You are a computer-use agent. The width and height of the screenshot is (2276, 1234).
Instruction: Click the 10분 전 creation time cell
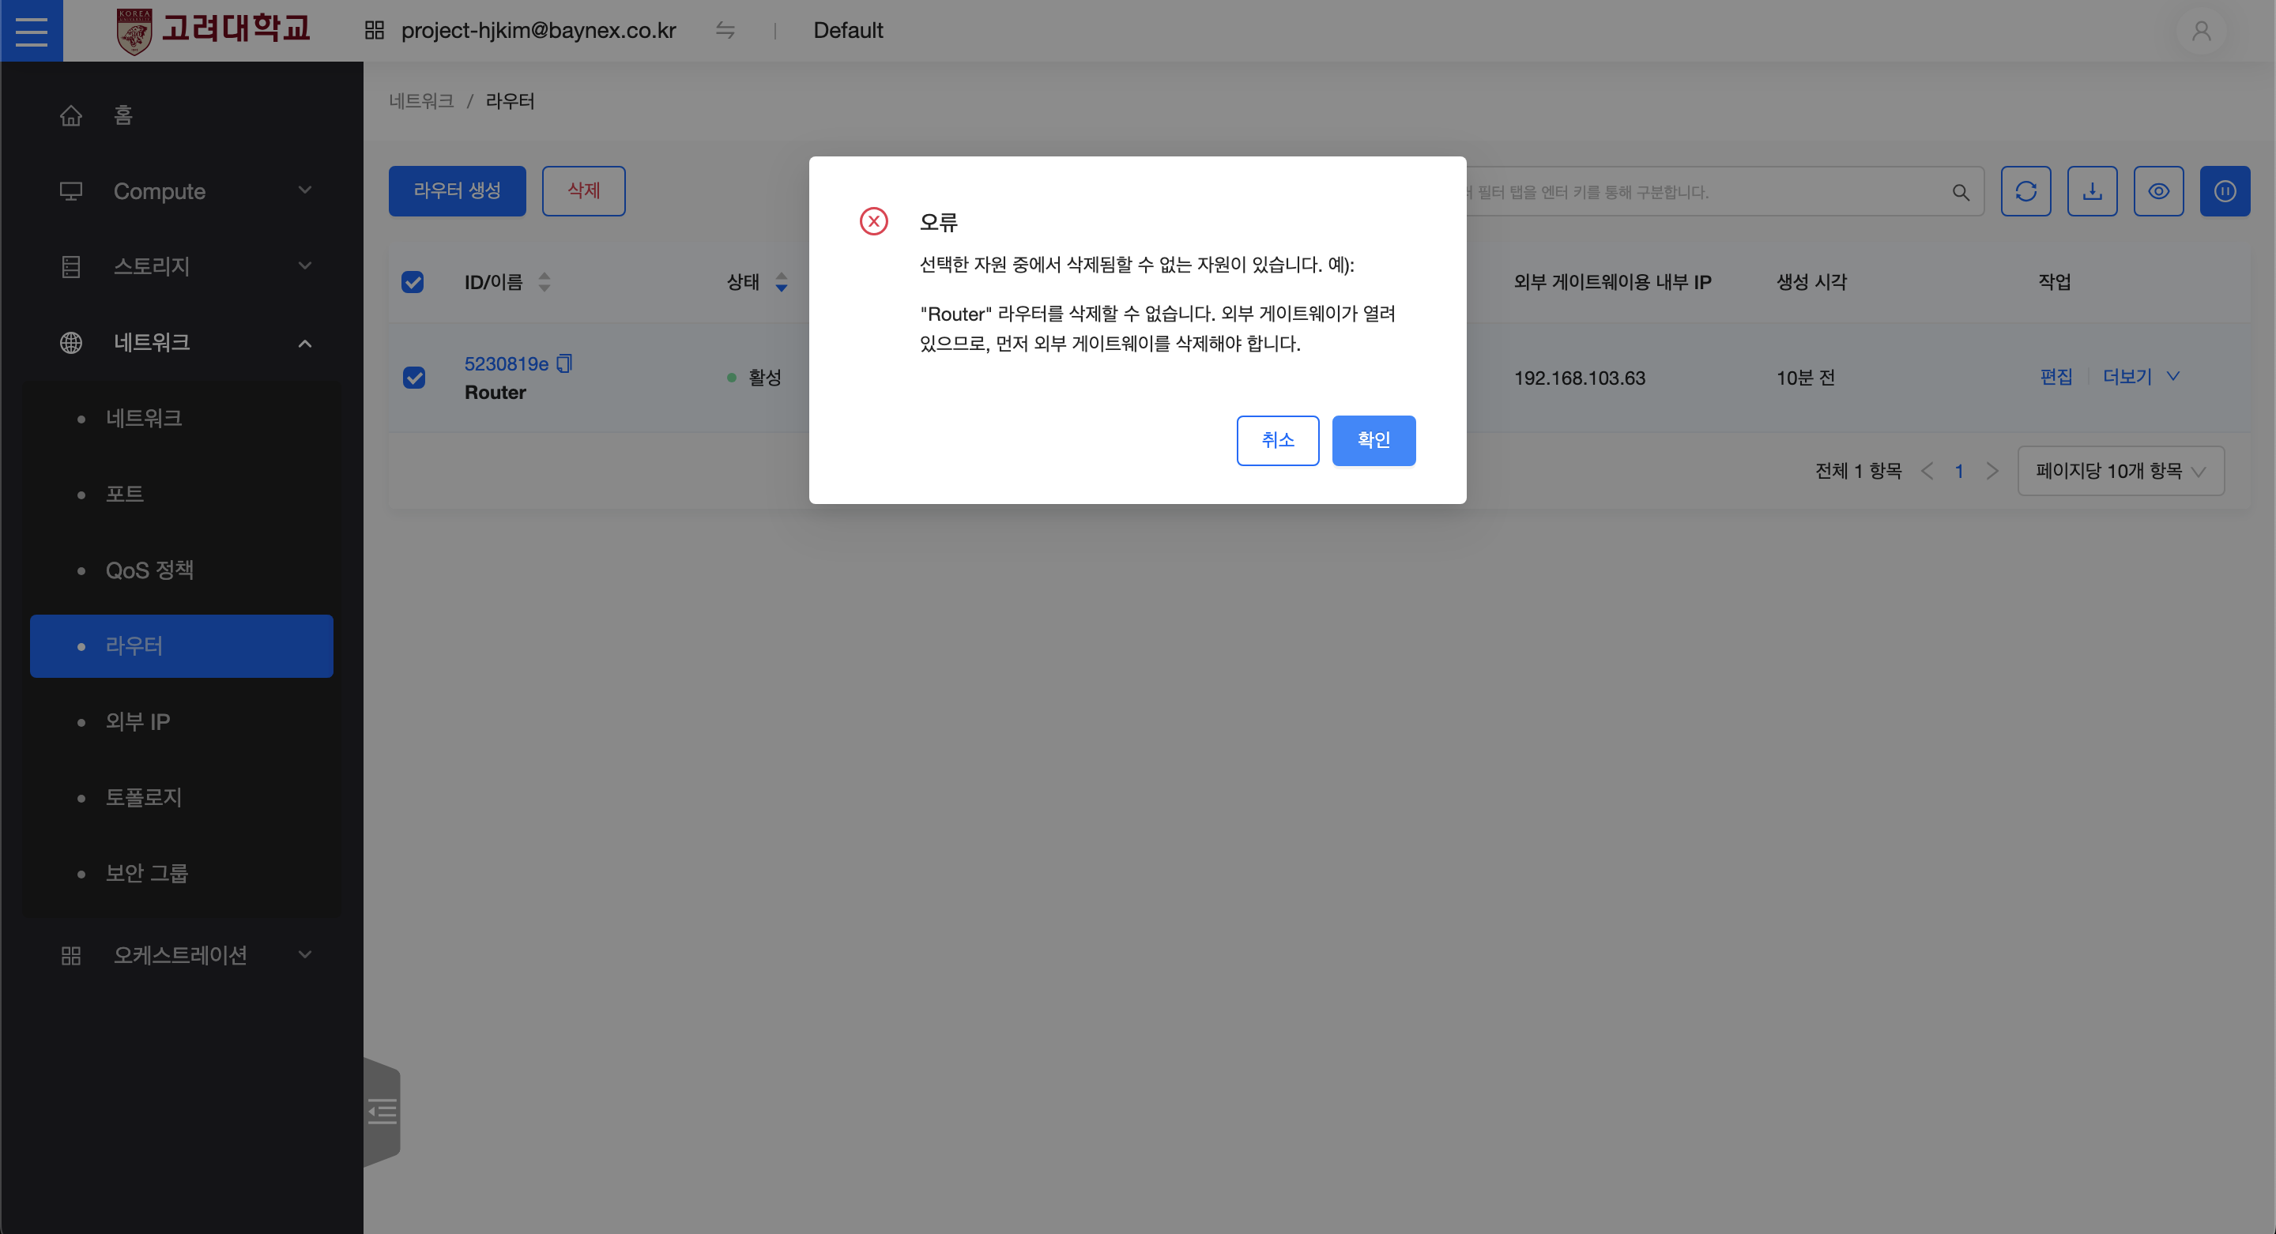coord(1806,378)
